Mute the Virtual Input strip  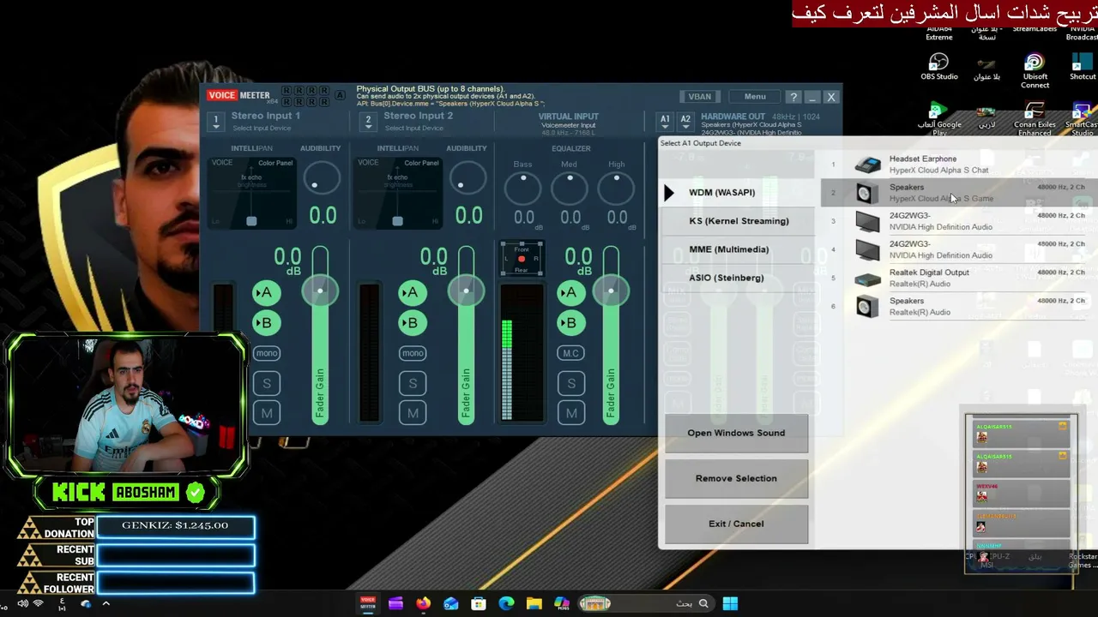(571, 413)
